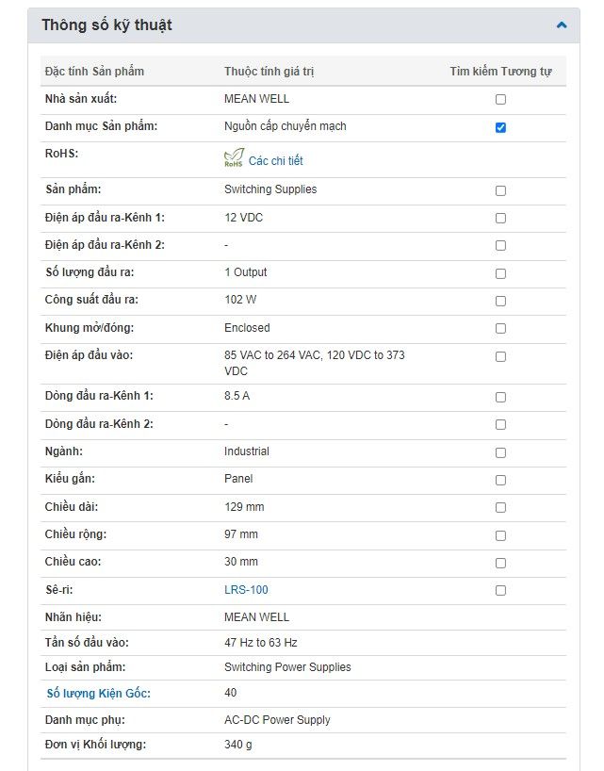Tick the Enclosed Khung mở/đóng checkbox
604x771 pixels.
pyautogui.click(x=500, y=329)
